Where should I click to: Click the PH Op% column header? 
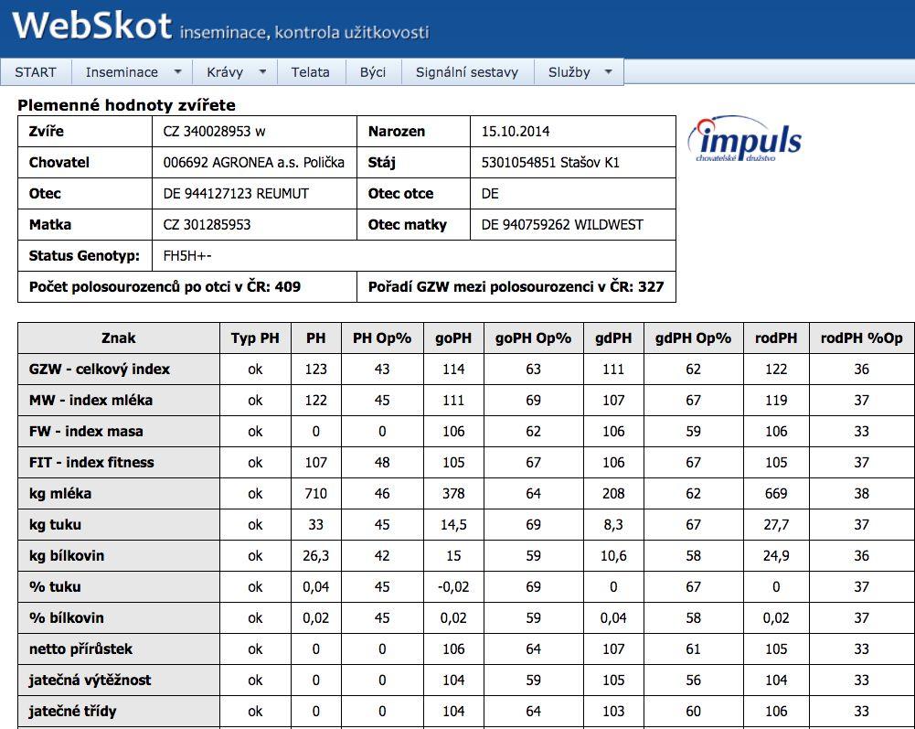pyautogui.click(x=382, y=338)
